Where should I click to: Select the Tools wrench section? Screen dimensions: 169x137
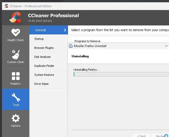click(16, 99)
